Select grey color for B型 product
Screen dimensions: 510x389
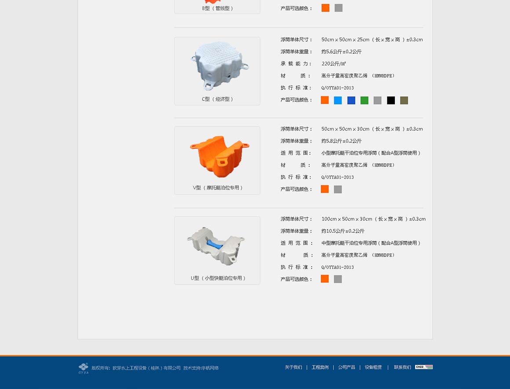click(339, 8)
